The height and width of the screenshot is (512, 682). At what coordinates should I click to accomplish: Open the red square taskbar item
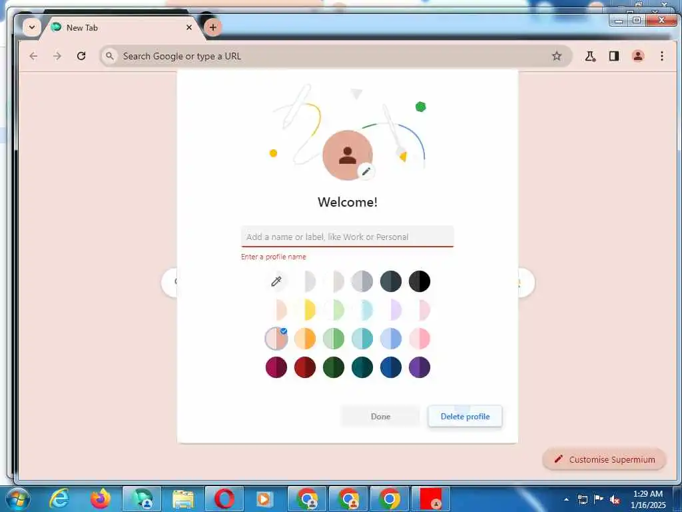pyautogui.click(x=431, y=499)
